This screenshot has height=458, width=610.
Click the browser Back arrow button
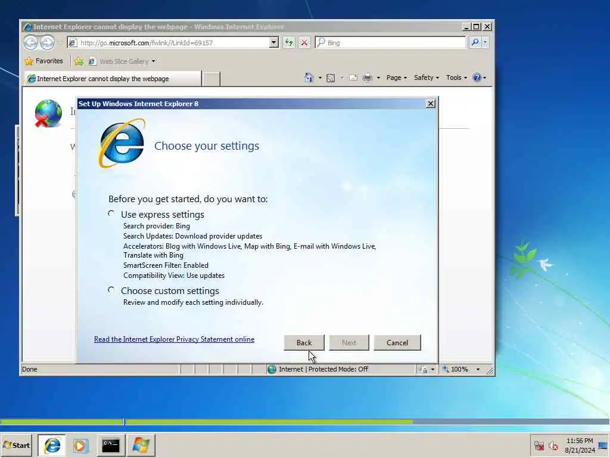pos(31,42)
